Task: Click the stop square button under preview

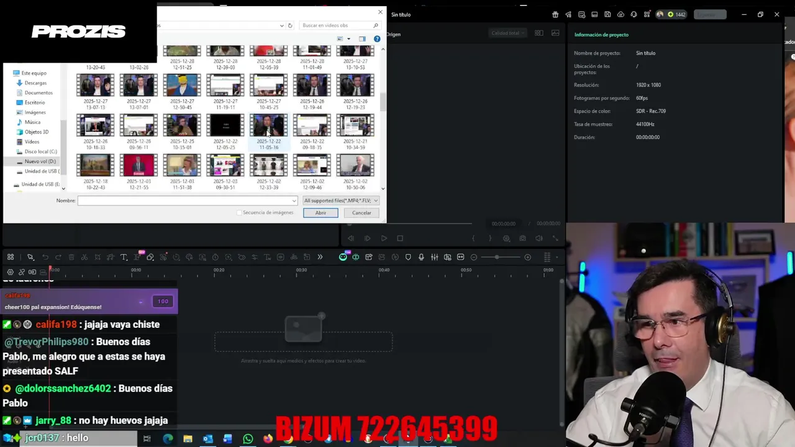Action: pyautogui.click(x=400, y=238)
